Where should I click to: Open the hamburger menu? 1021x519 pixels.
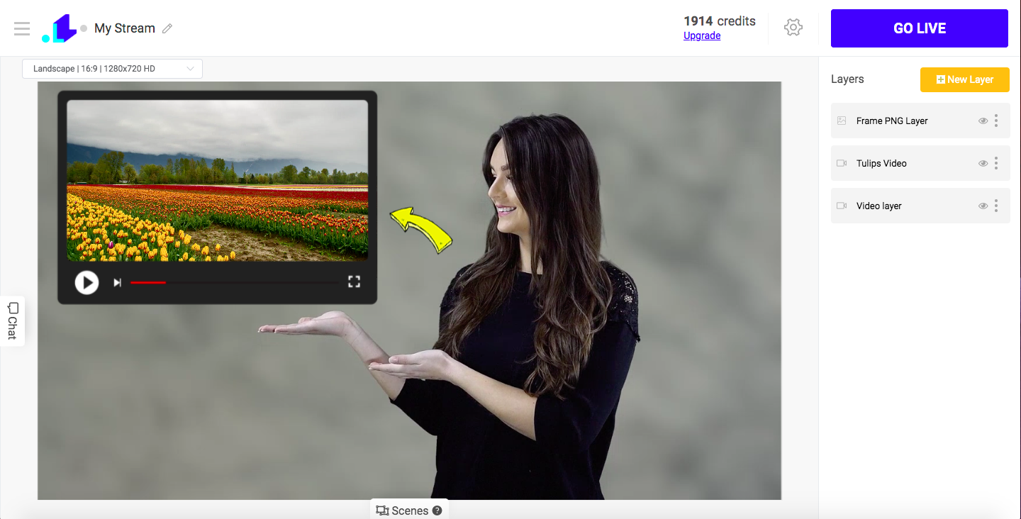click(x=22, y=28)
